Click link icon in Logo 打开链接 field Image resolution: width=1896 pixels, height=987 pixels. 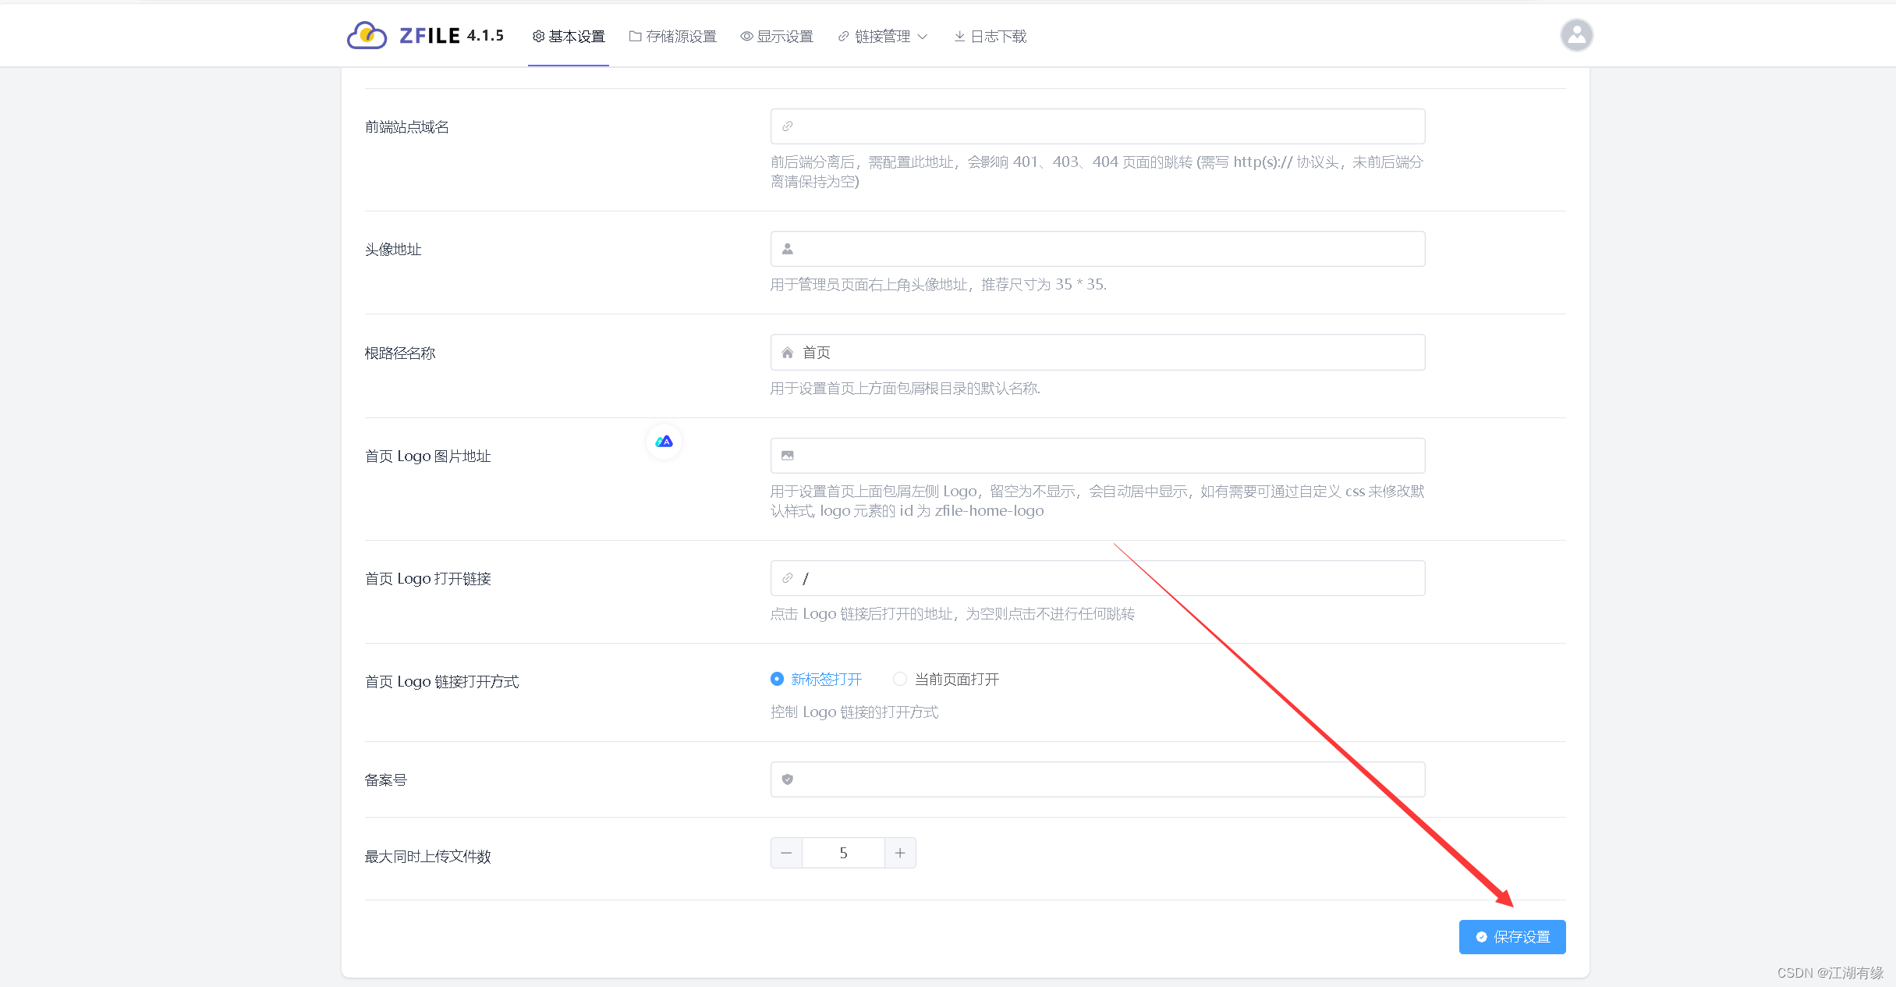[x=788, y=578]
